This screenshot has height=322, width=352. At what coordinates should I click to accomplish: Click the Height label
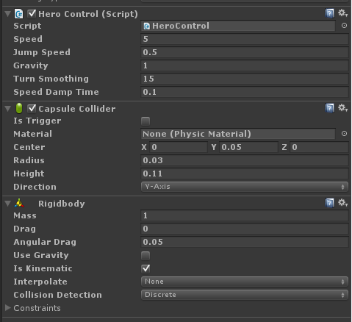pyautogui.click(x=29, y=173)
